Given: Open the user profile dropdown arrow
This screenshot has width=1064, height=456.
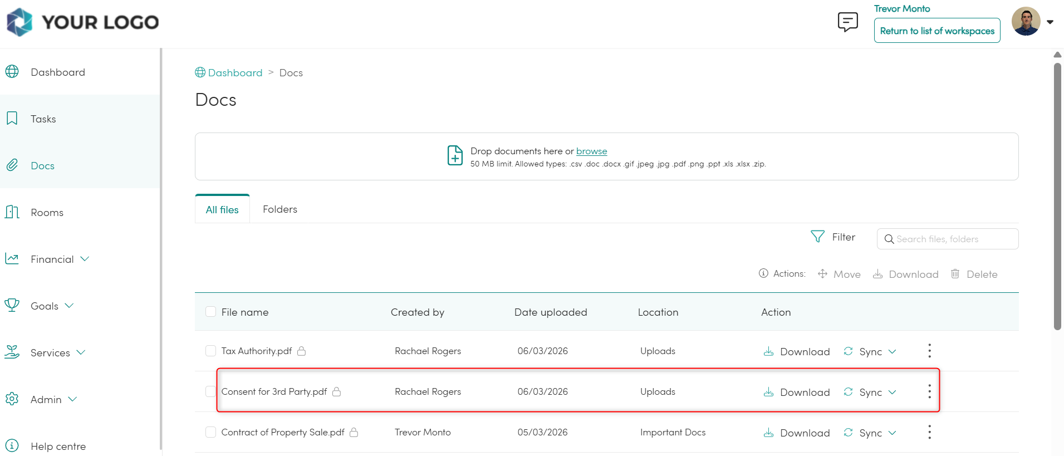Looking at the screenshot, I should pyautogui.click(x=1050, y=22).
